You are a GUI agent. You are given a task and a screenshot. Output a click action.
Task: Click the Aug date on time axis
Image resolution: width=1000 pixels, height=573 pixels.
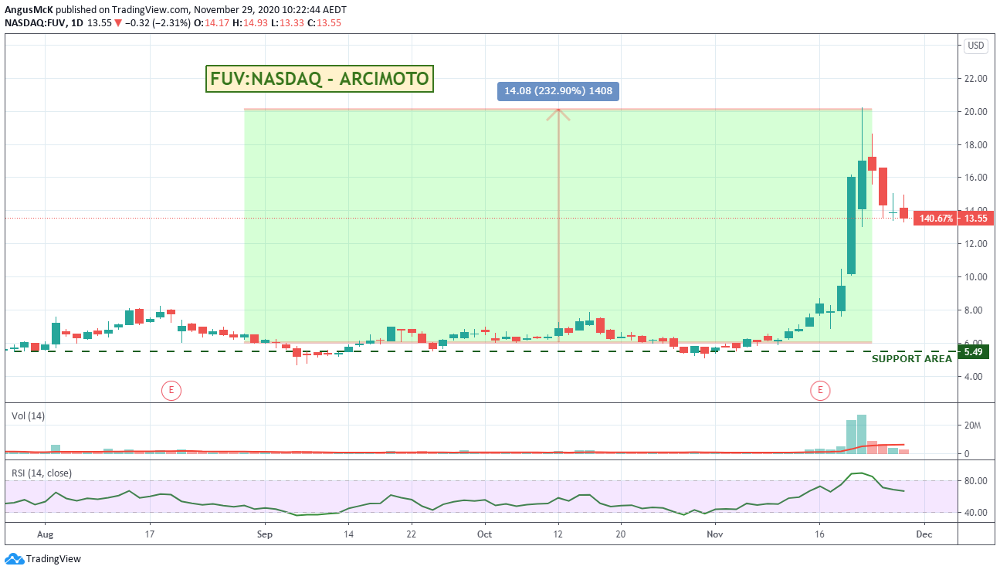(46, 534)
